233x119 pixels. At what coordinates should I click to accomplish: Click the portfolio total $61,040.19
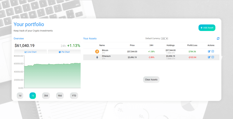click(x=25, y=46)
